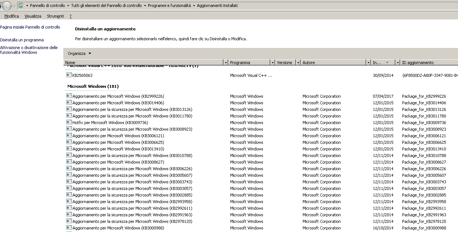The height and width of the screenshot is (232, 458).
Task: Sort by the ID aggiornamento column header
Action: [429, 63]
